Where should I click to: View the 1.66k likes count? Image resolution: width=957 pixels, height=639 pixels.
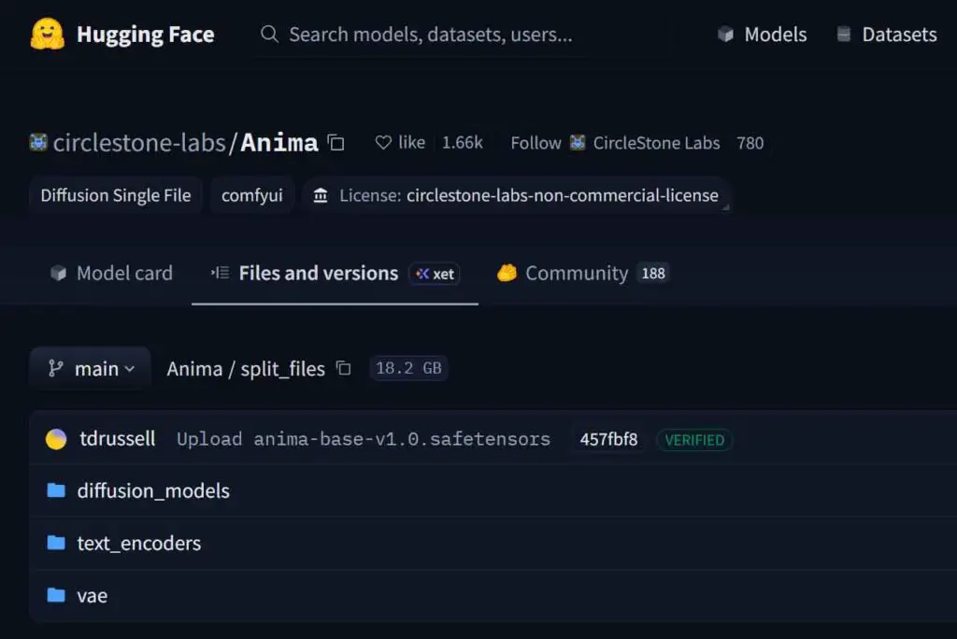tap(462, 143)
